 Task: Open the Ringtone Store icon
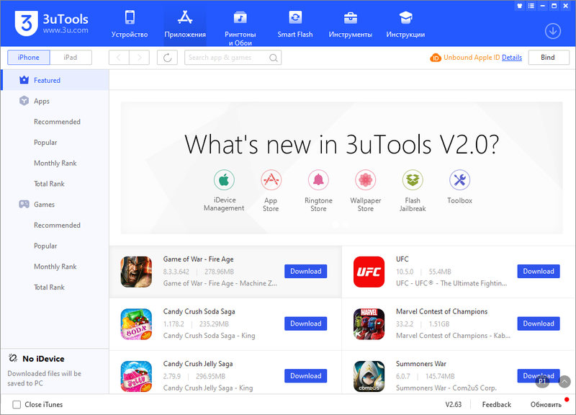coord(318,180)
